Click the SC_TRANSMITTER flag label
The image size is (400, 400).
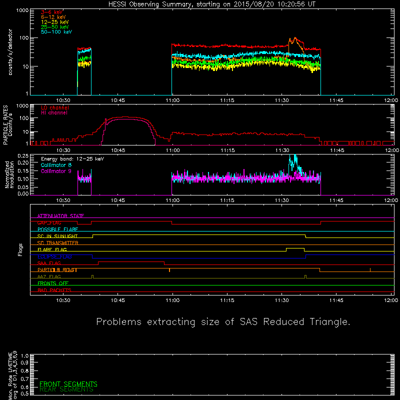[58, 243]
